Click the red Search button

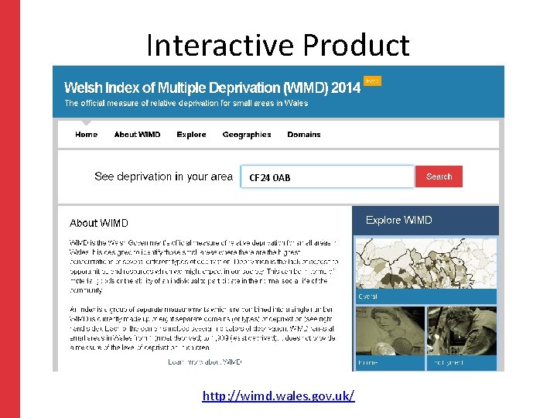pyautogui.click(x=439, y=176)
